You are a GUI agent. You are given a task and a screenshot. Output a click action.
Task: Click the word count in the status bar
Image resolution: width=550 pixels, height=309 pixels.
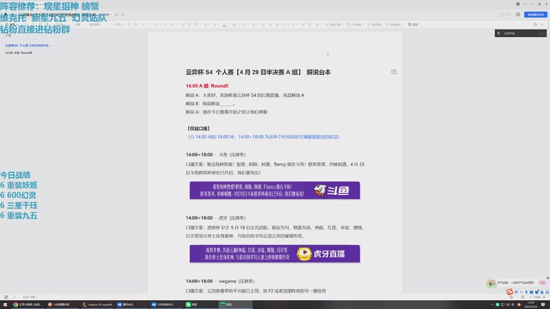pyautogui.click(x=30, y=297)
